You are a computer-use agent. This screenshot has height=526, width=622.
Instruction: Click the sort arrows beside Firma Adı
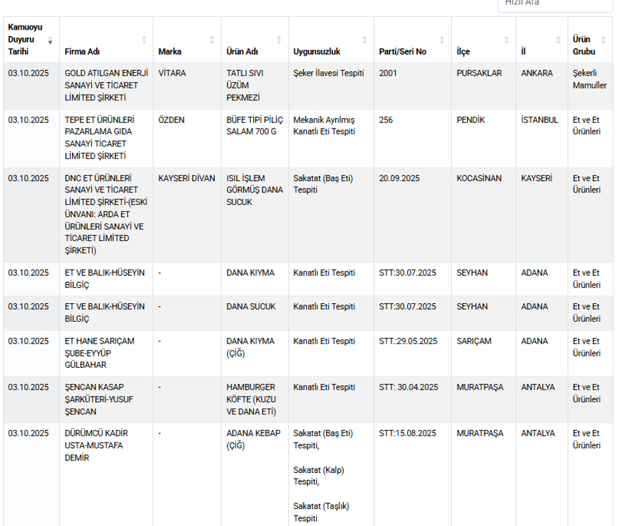tap(144, 40)
